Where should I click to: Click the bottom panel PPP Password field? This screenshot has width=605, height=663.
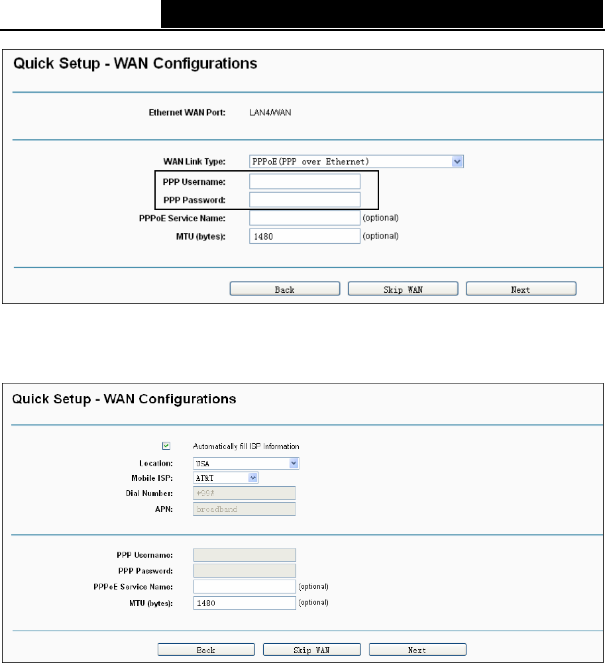click(x=245, y=571)
